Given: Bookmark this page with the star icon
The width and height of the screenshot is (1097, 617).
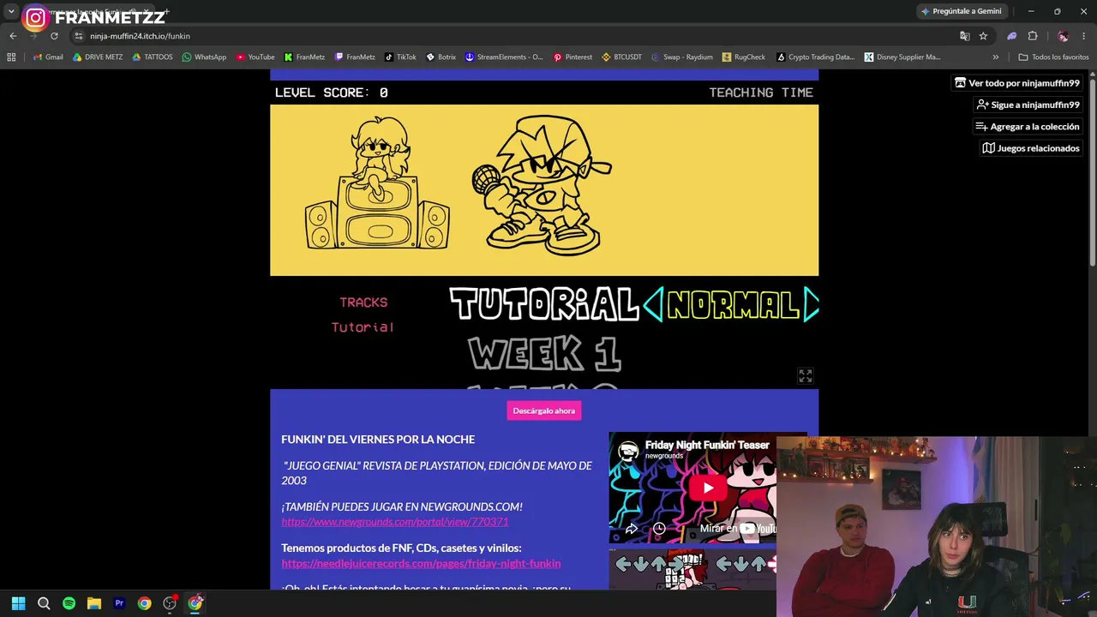Looking at the screenshot, I should pos(983,36).
